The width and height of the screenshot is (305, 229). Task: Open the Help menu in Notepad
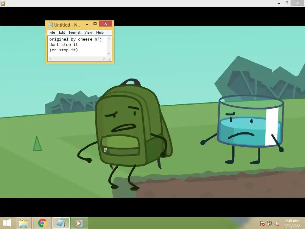tap(100, 33)
